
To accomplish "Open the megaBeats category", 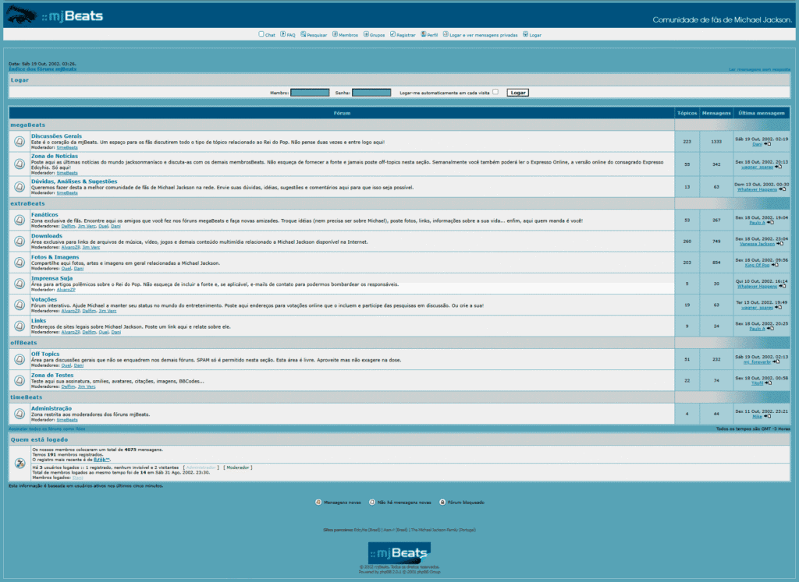I will (28, 125).
